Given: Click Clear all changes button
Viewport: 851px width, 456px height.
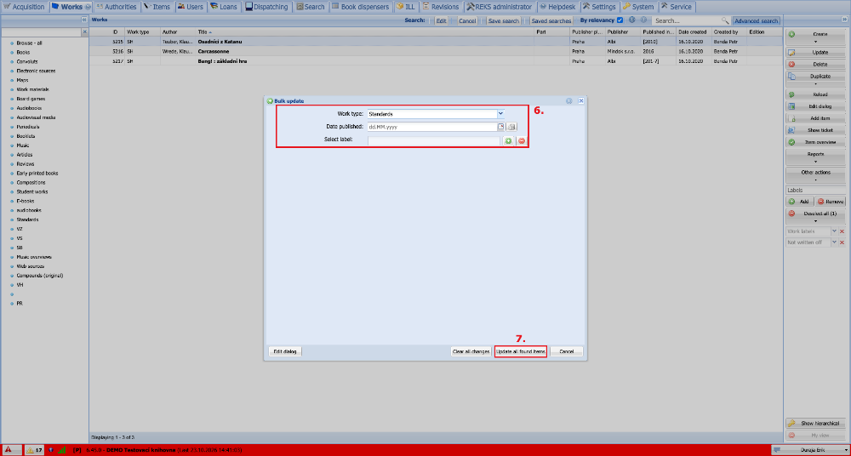Looking at the screenshot, I should pyautogui.click(x=471, y=351).
